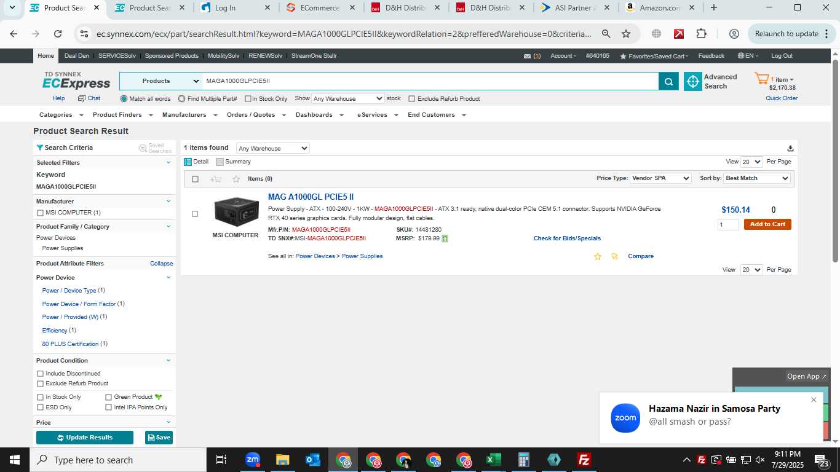The width and height of the screenshot is (840, 472).
Task: Open File Explorer from the taskbar
Action: [x=282, y=460]
